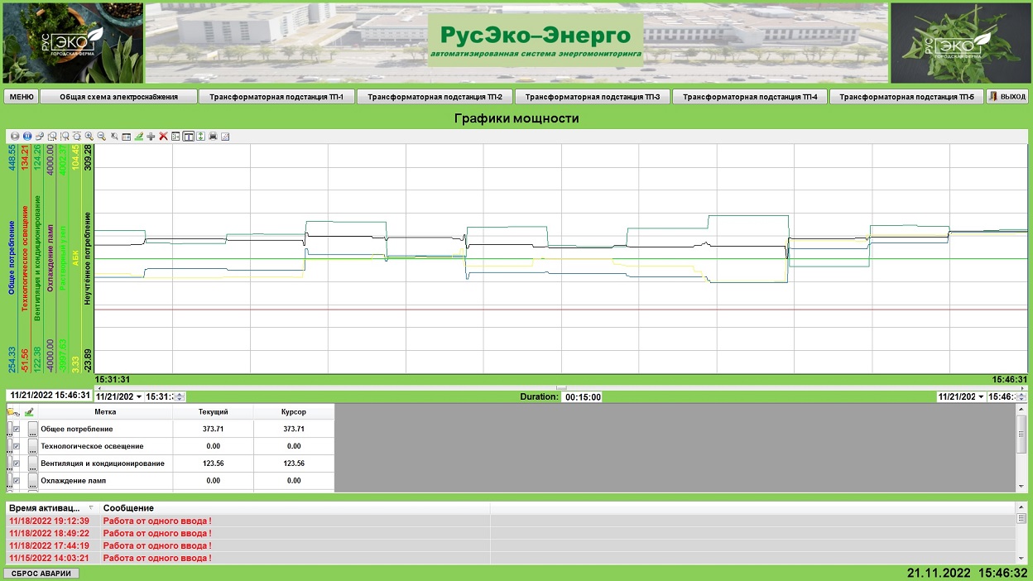Screen dimensions: 1033x581
Task: Click the legend panel vertical scrollbar thumb
Action: pyautogui.click(x=1021, y=434)
